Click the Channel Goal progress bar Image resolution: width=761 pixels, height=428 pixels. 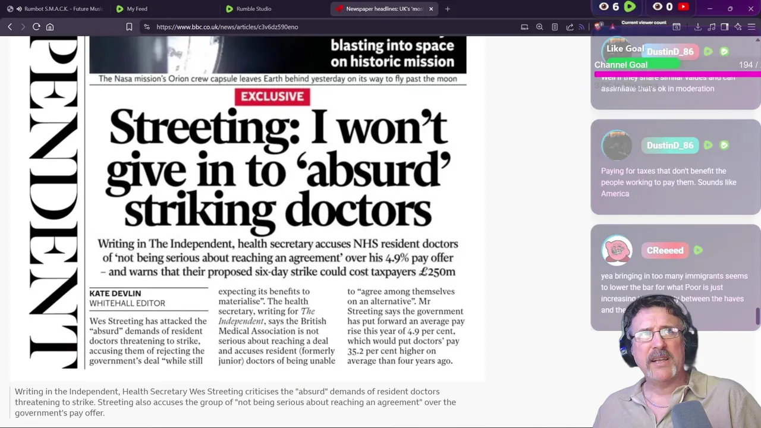point(678,75)
